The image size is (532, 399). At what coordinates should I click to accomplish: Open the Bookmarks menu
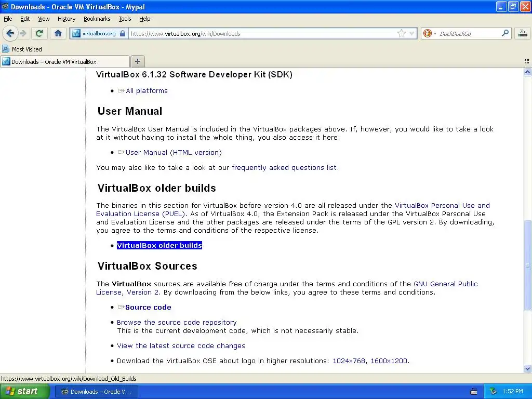(97, 19)
